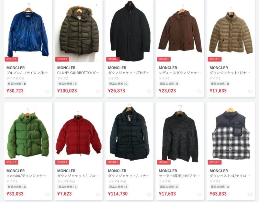Screen dimensions: 259x202
Task: Click 30%OFF badge on brown ladies jacket
Action: tap(164, 59)
